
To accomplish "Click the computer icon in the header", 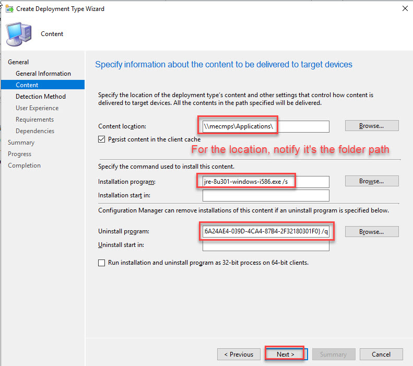I will tap(18, 34).
